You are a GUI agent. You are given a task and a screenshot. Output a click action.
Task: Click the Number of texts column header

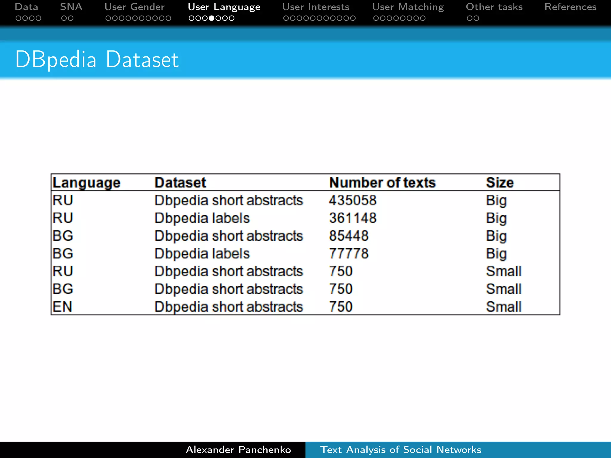point(382,182)
